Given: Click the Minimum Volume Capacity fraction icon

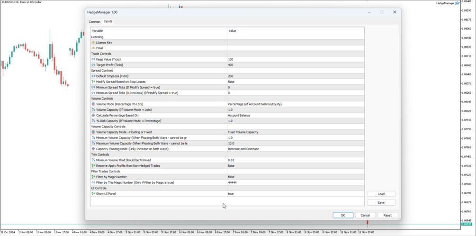Looking at the screenshot, I should (93, 137).
